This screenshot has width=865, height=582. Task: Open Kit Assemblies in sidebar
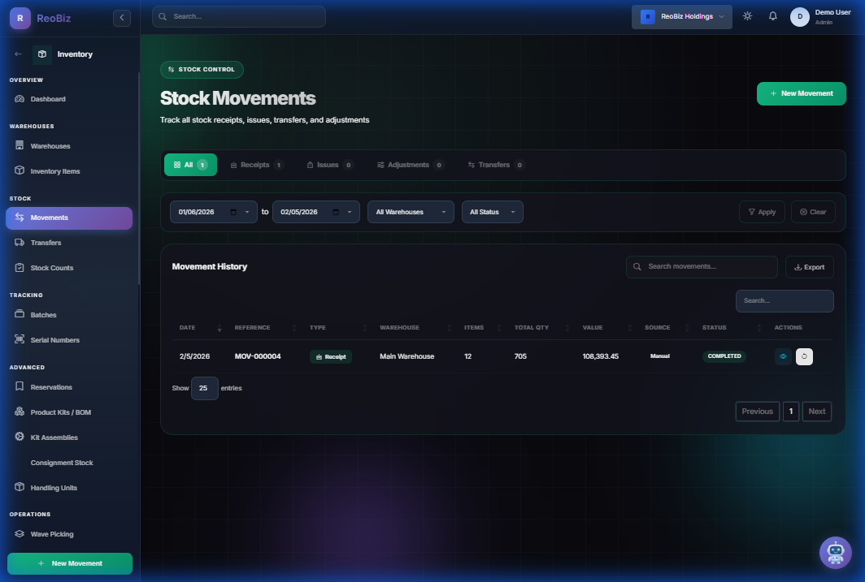54,438
